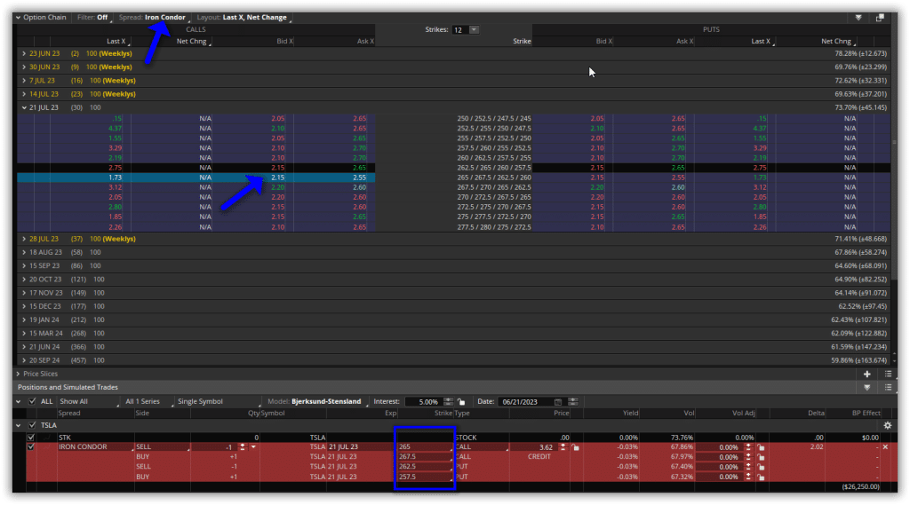Screen dimensions: 910x505
Task: Uncheck the Iron Condor row checkbox
Action: click(32, 447)
